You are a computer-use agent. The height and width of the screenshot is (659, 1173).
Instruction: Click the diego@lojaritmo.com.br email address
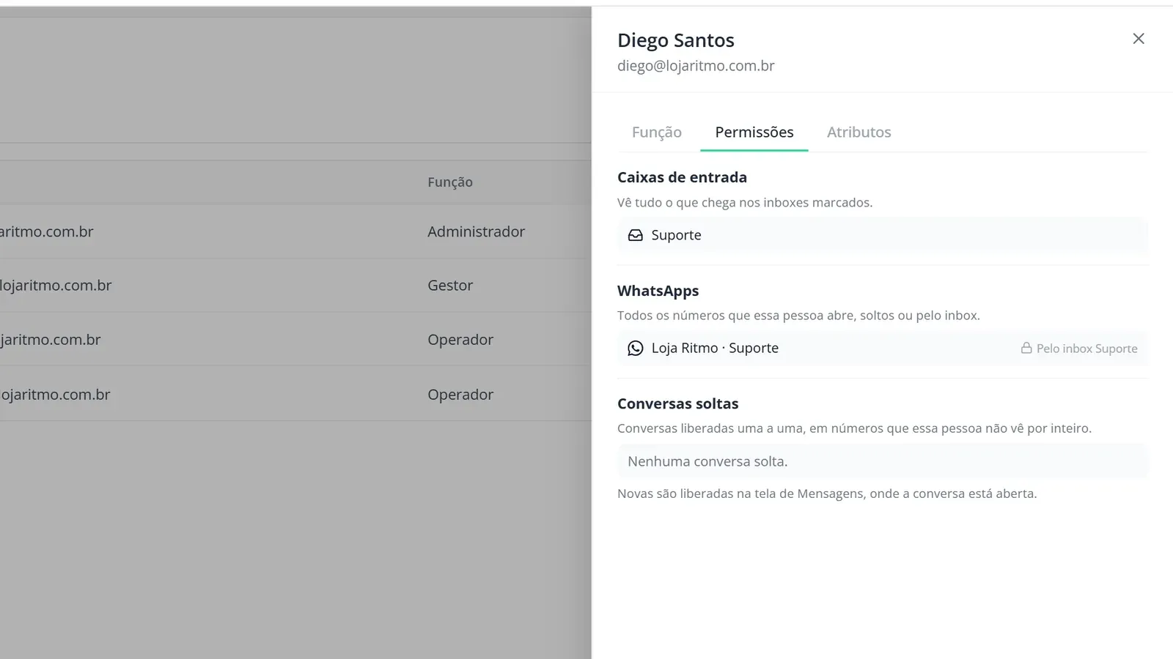coord(696,66)
